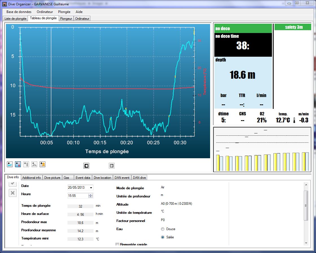Open the Additional info tab
316x253 pixels.
pyautogui.click(x=31, y=178)
